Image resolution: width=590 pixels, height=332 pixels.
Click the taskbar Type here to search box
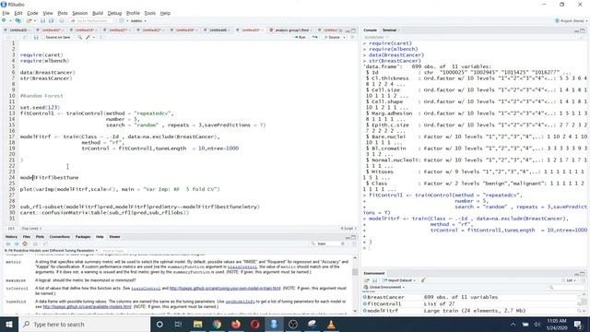(x=84, y=324)
